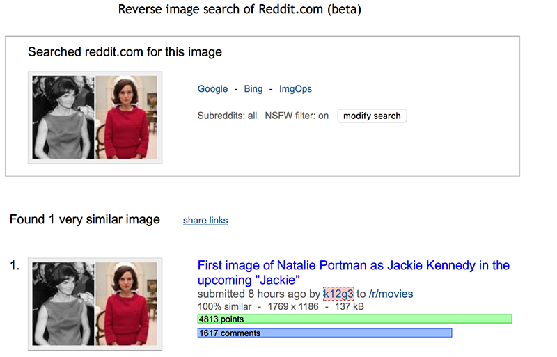Click the 'Reverse image search of Reddit.com' heading
The height and width of the screenshot is (357, 557).
240,10
